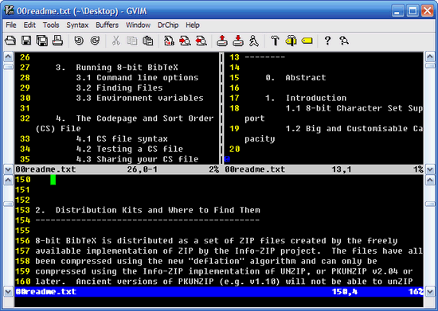Open the Find and Replace icon
Image resolution: width=438 pixels, height=311 pixels.
[169, 41]
